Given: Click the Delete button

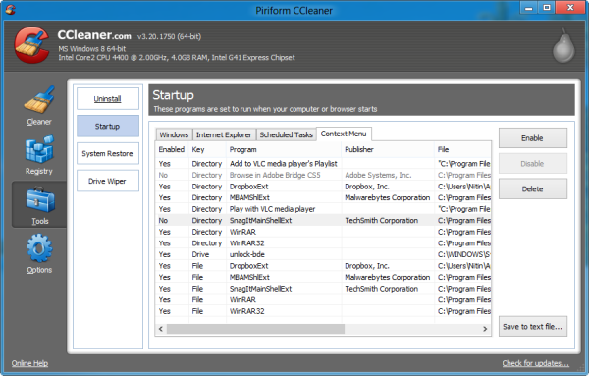Looking at the screenshot, I should tap(533, 188).
